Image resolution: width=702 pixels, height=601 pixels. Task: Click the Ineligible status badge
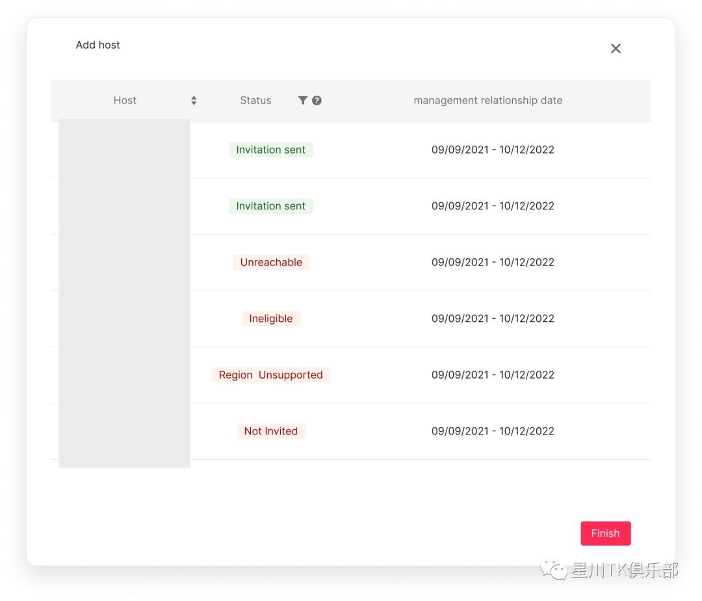(271, 319)
